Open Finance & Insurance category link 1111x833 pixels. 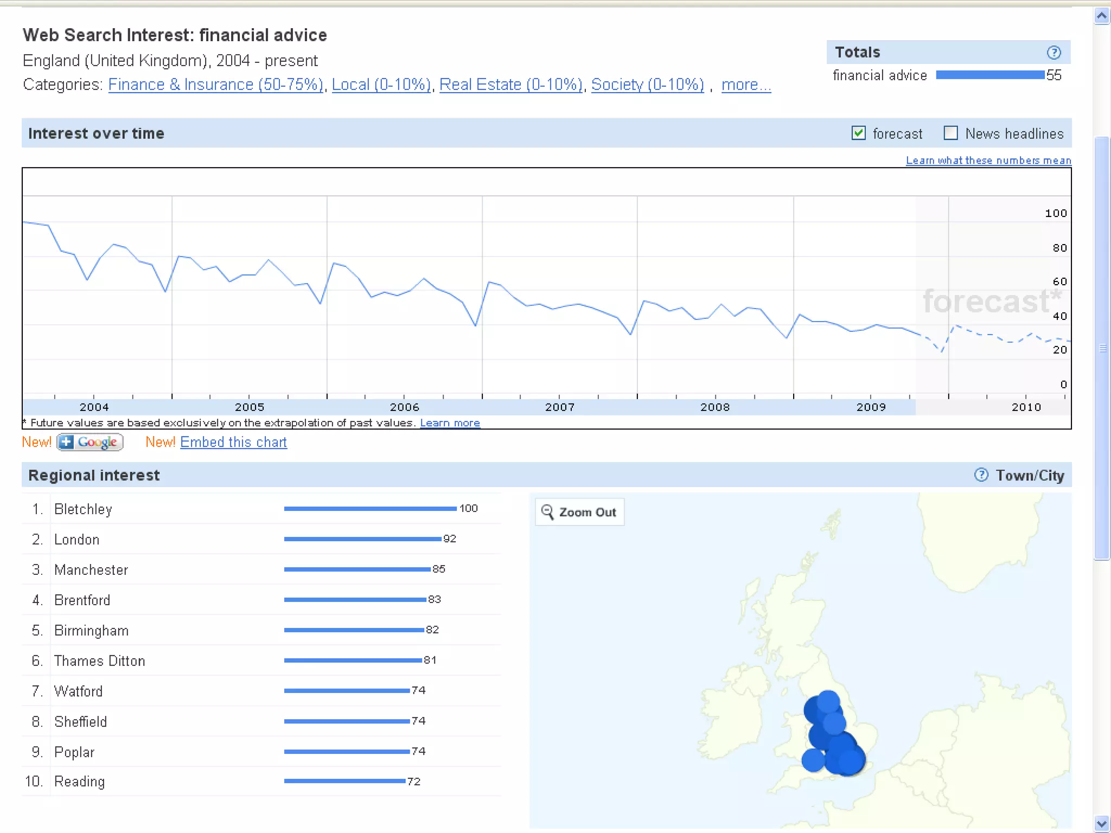coord(216,85)
